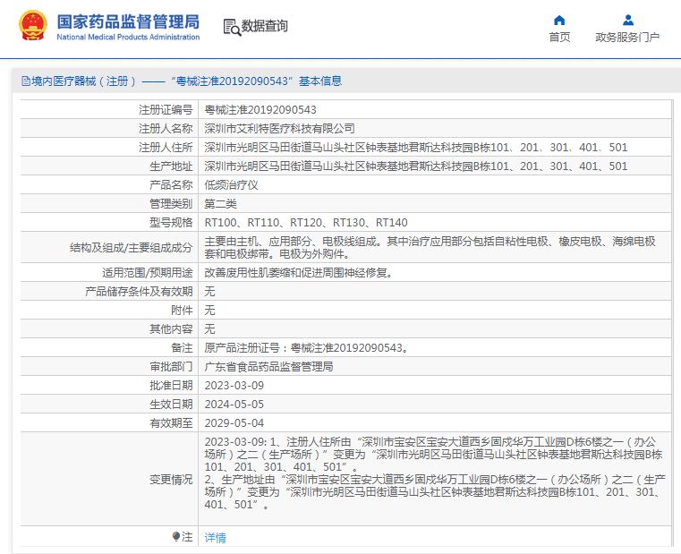Click the model specification RT100 to RT140 value

point(306,222)
